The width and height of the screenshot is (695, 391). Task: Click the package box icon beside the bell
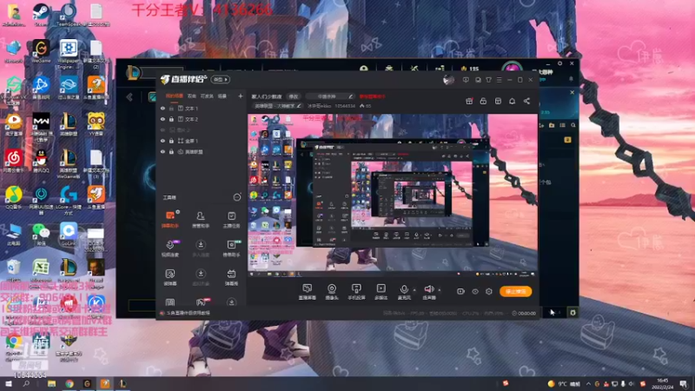pyautogui.click(x=498, y=101)
